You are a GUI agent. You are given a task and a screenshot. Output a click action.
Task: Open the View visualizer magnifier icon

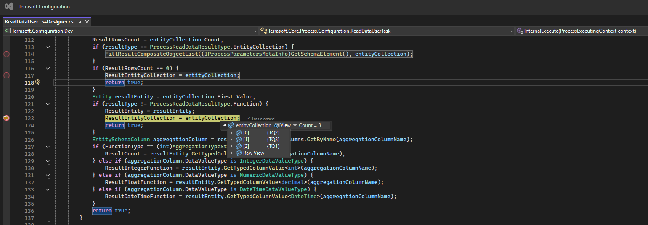277,125
